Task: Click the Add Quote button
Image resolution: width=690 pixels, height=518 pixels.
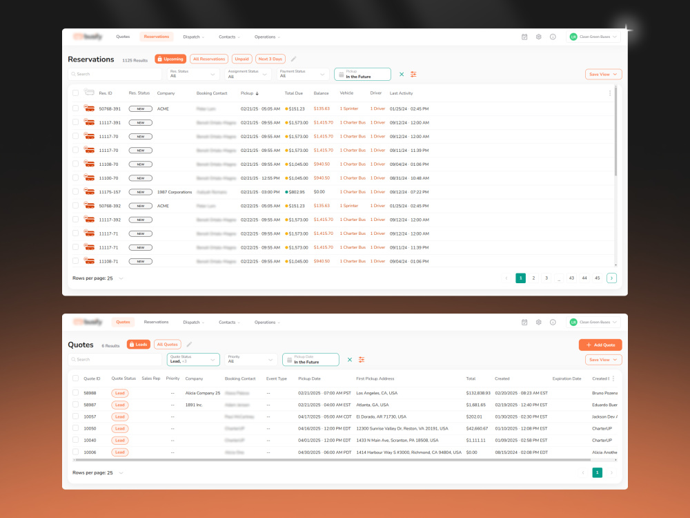Action: pos(600,345)
